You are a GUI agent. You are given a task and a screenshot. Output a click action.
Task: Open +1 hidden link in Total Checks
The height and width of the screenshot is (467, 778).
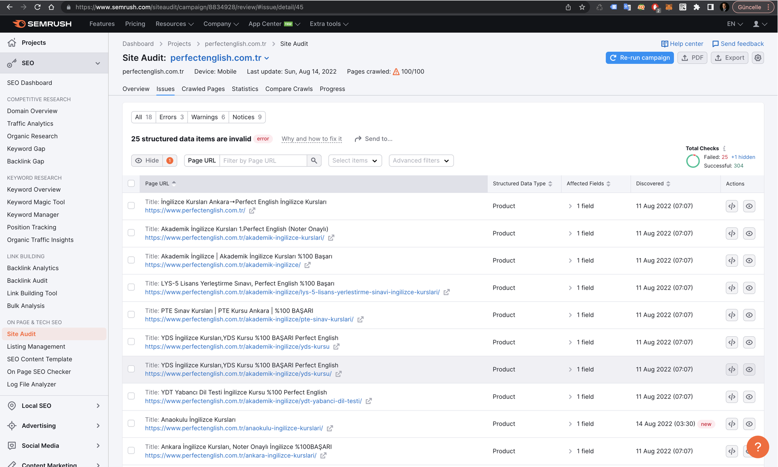(743, 157)
